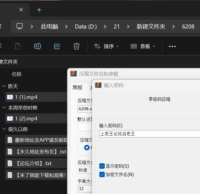Screen dimensions: 200x194
Task: Click 新建文件夹 in the address breadcrumb
Action: point(151,27)
